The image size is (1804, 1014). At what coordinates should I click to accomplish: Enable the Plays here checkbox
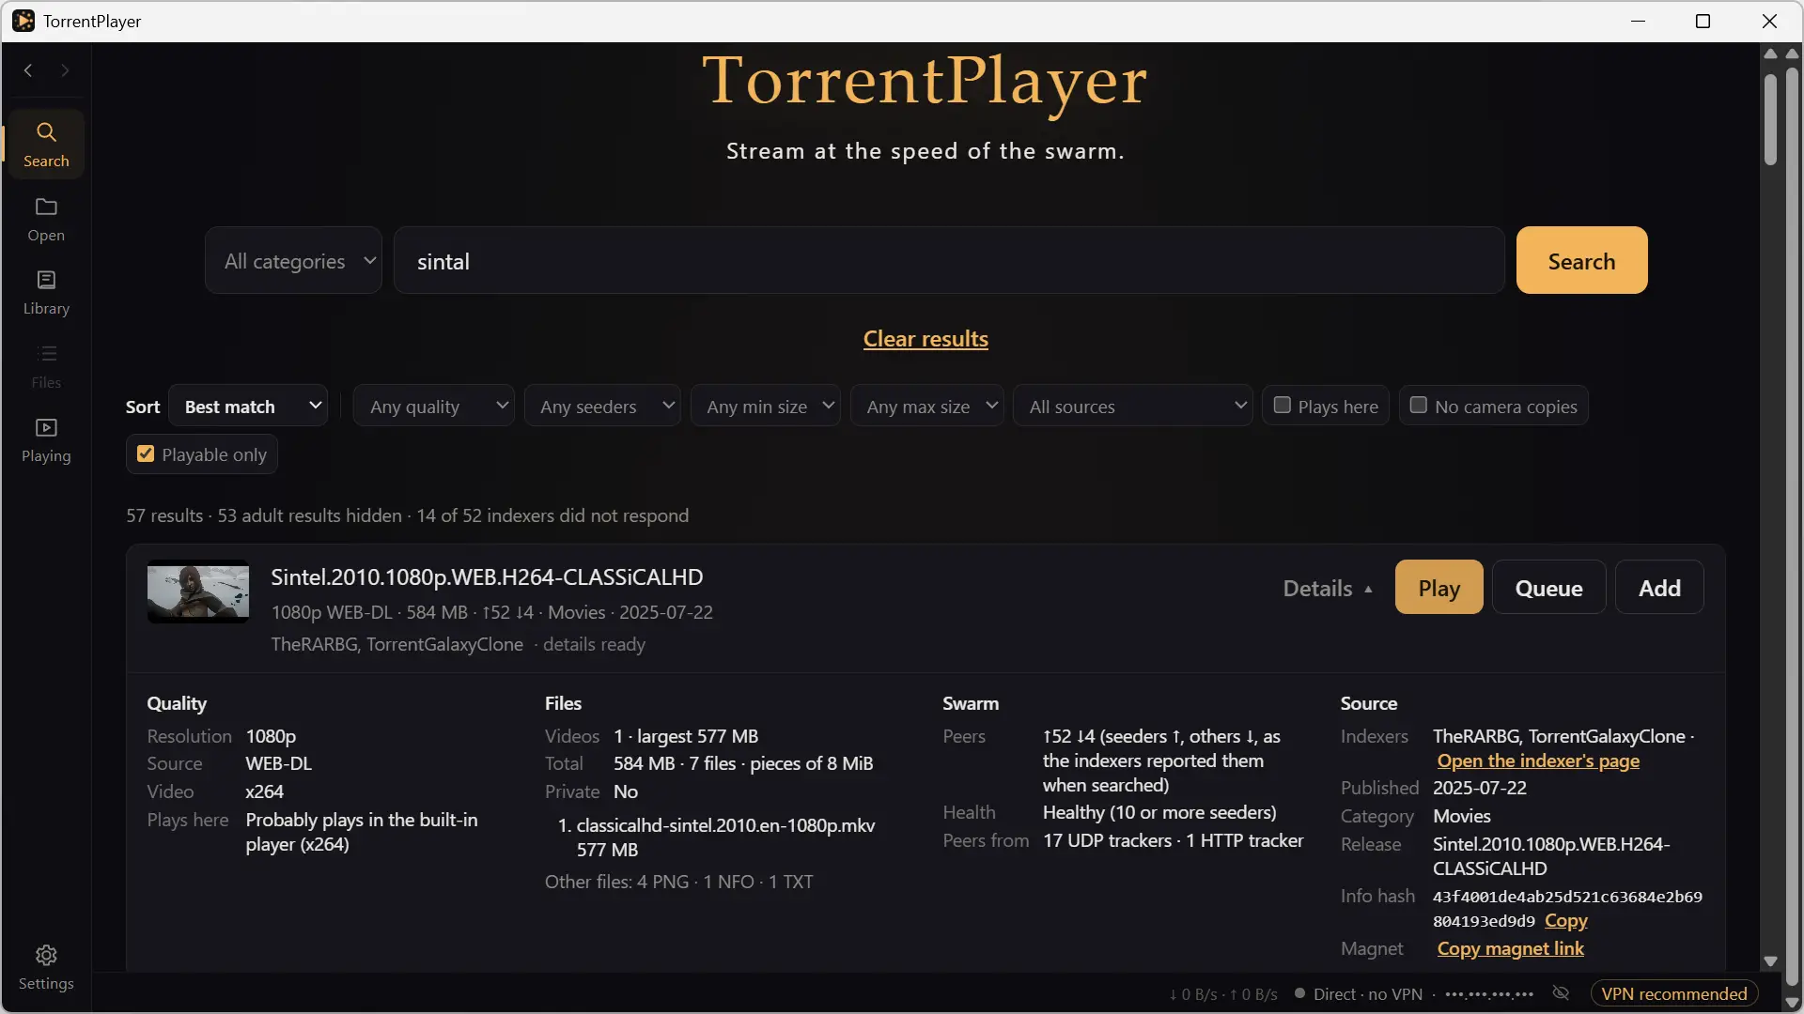[x=1282, y=405]
